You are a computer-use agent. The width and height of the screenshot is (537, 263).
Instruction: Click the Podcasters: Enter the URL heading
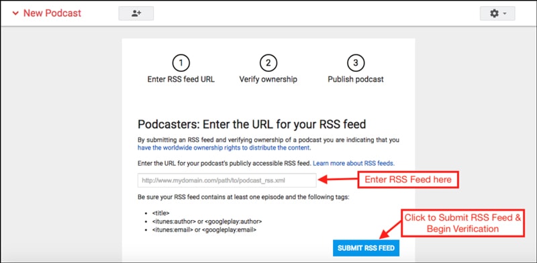coord(252,124)
